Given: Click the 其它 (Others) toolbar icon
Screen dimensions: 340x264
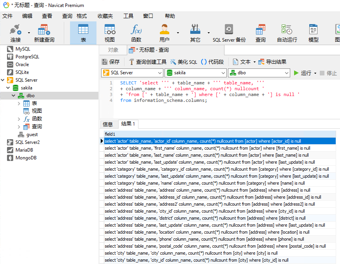Looking at the screenshot, I should [195, 33].
